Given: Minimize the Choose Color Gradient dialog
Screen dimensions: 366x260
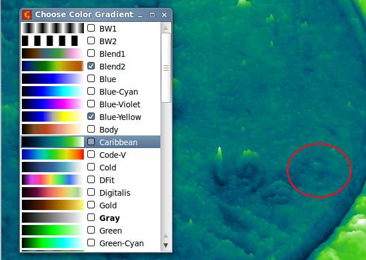Looking at the screenshot, I should (x=140, y=15).
